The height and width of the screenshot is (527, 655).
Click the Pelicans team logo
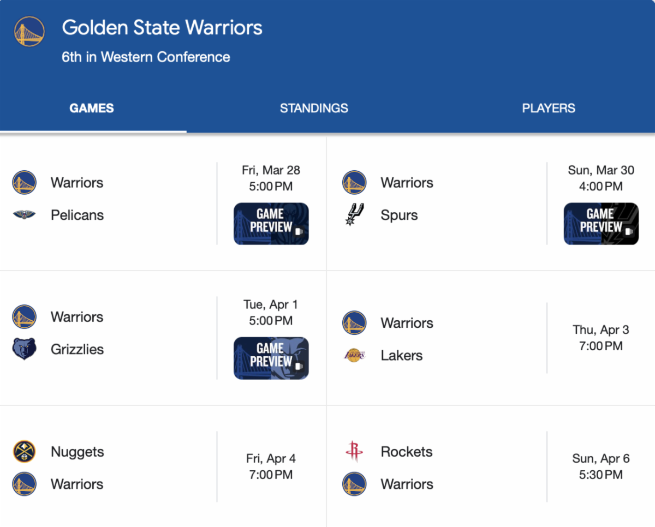pos(24,215)
